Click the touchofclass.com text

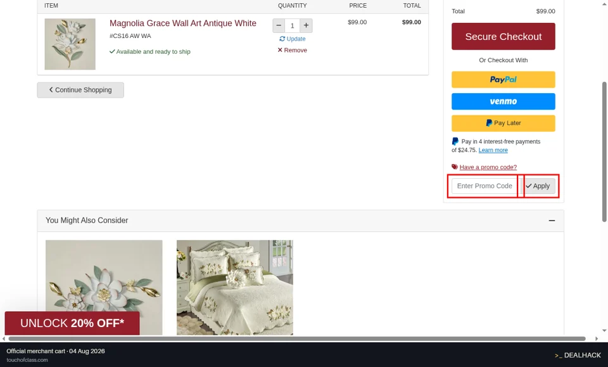pyautogui.click(x=27, y=360)
